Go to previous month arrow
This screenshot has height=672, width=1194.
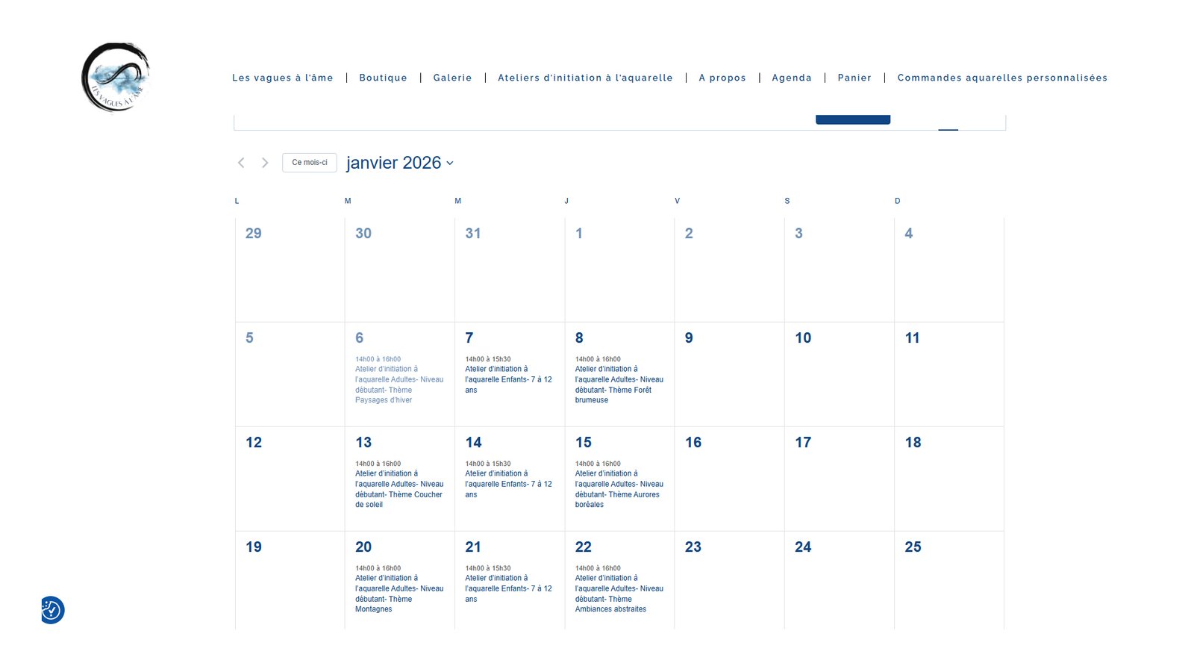coord(241,163)
